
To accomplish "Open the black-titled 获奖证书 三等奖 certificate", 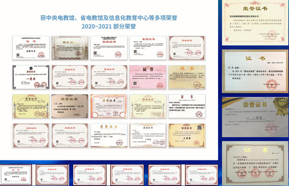I will (x=148, y=135).
